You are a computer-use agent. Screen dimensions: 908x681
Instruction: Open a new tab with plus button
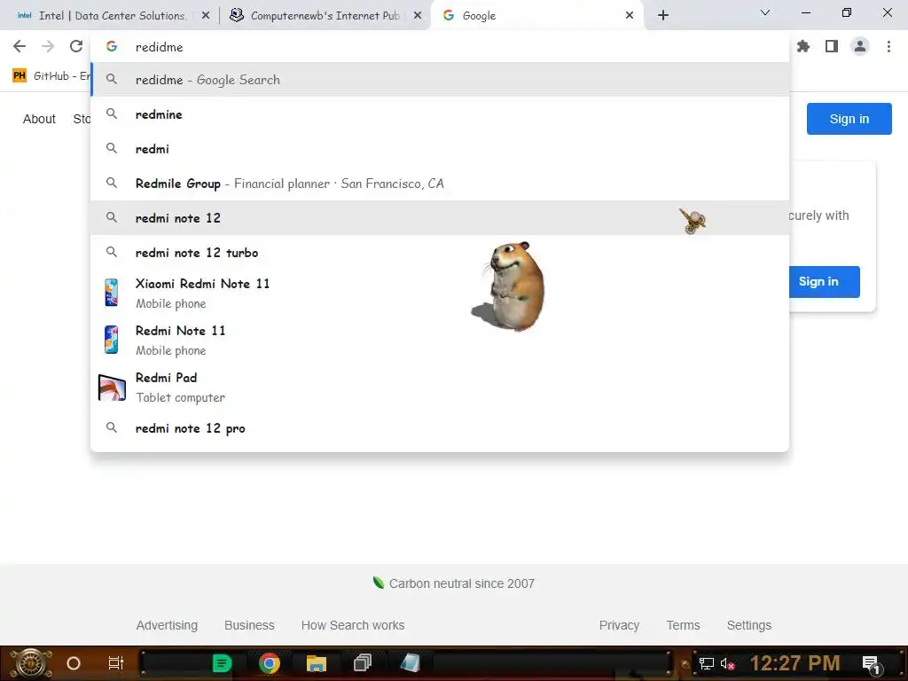click(663, 16)
